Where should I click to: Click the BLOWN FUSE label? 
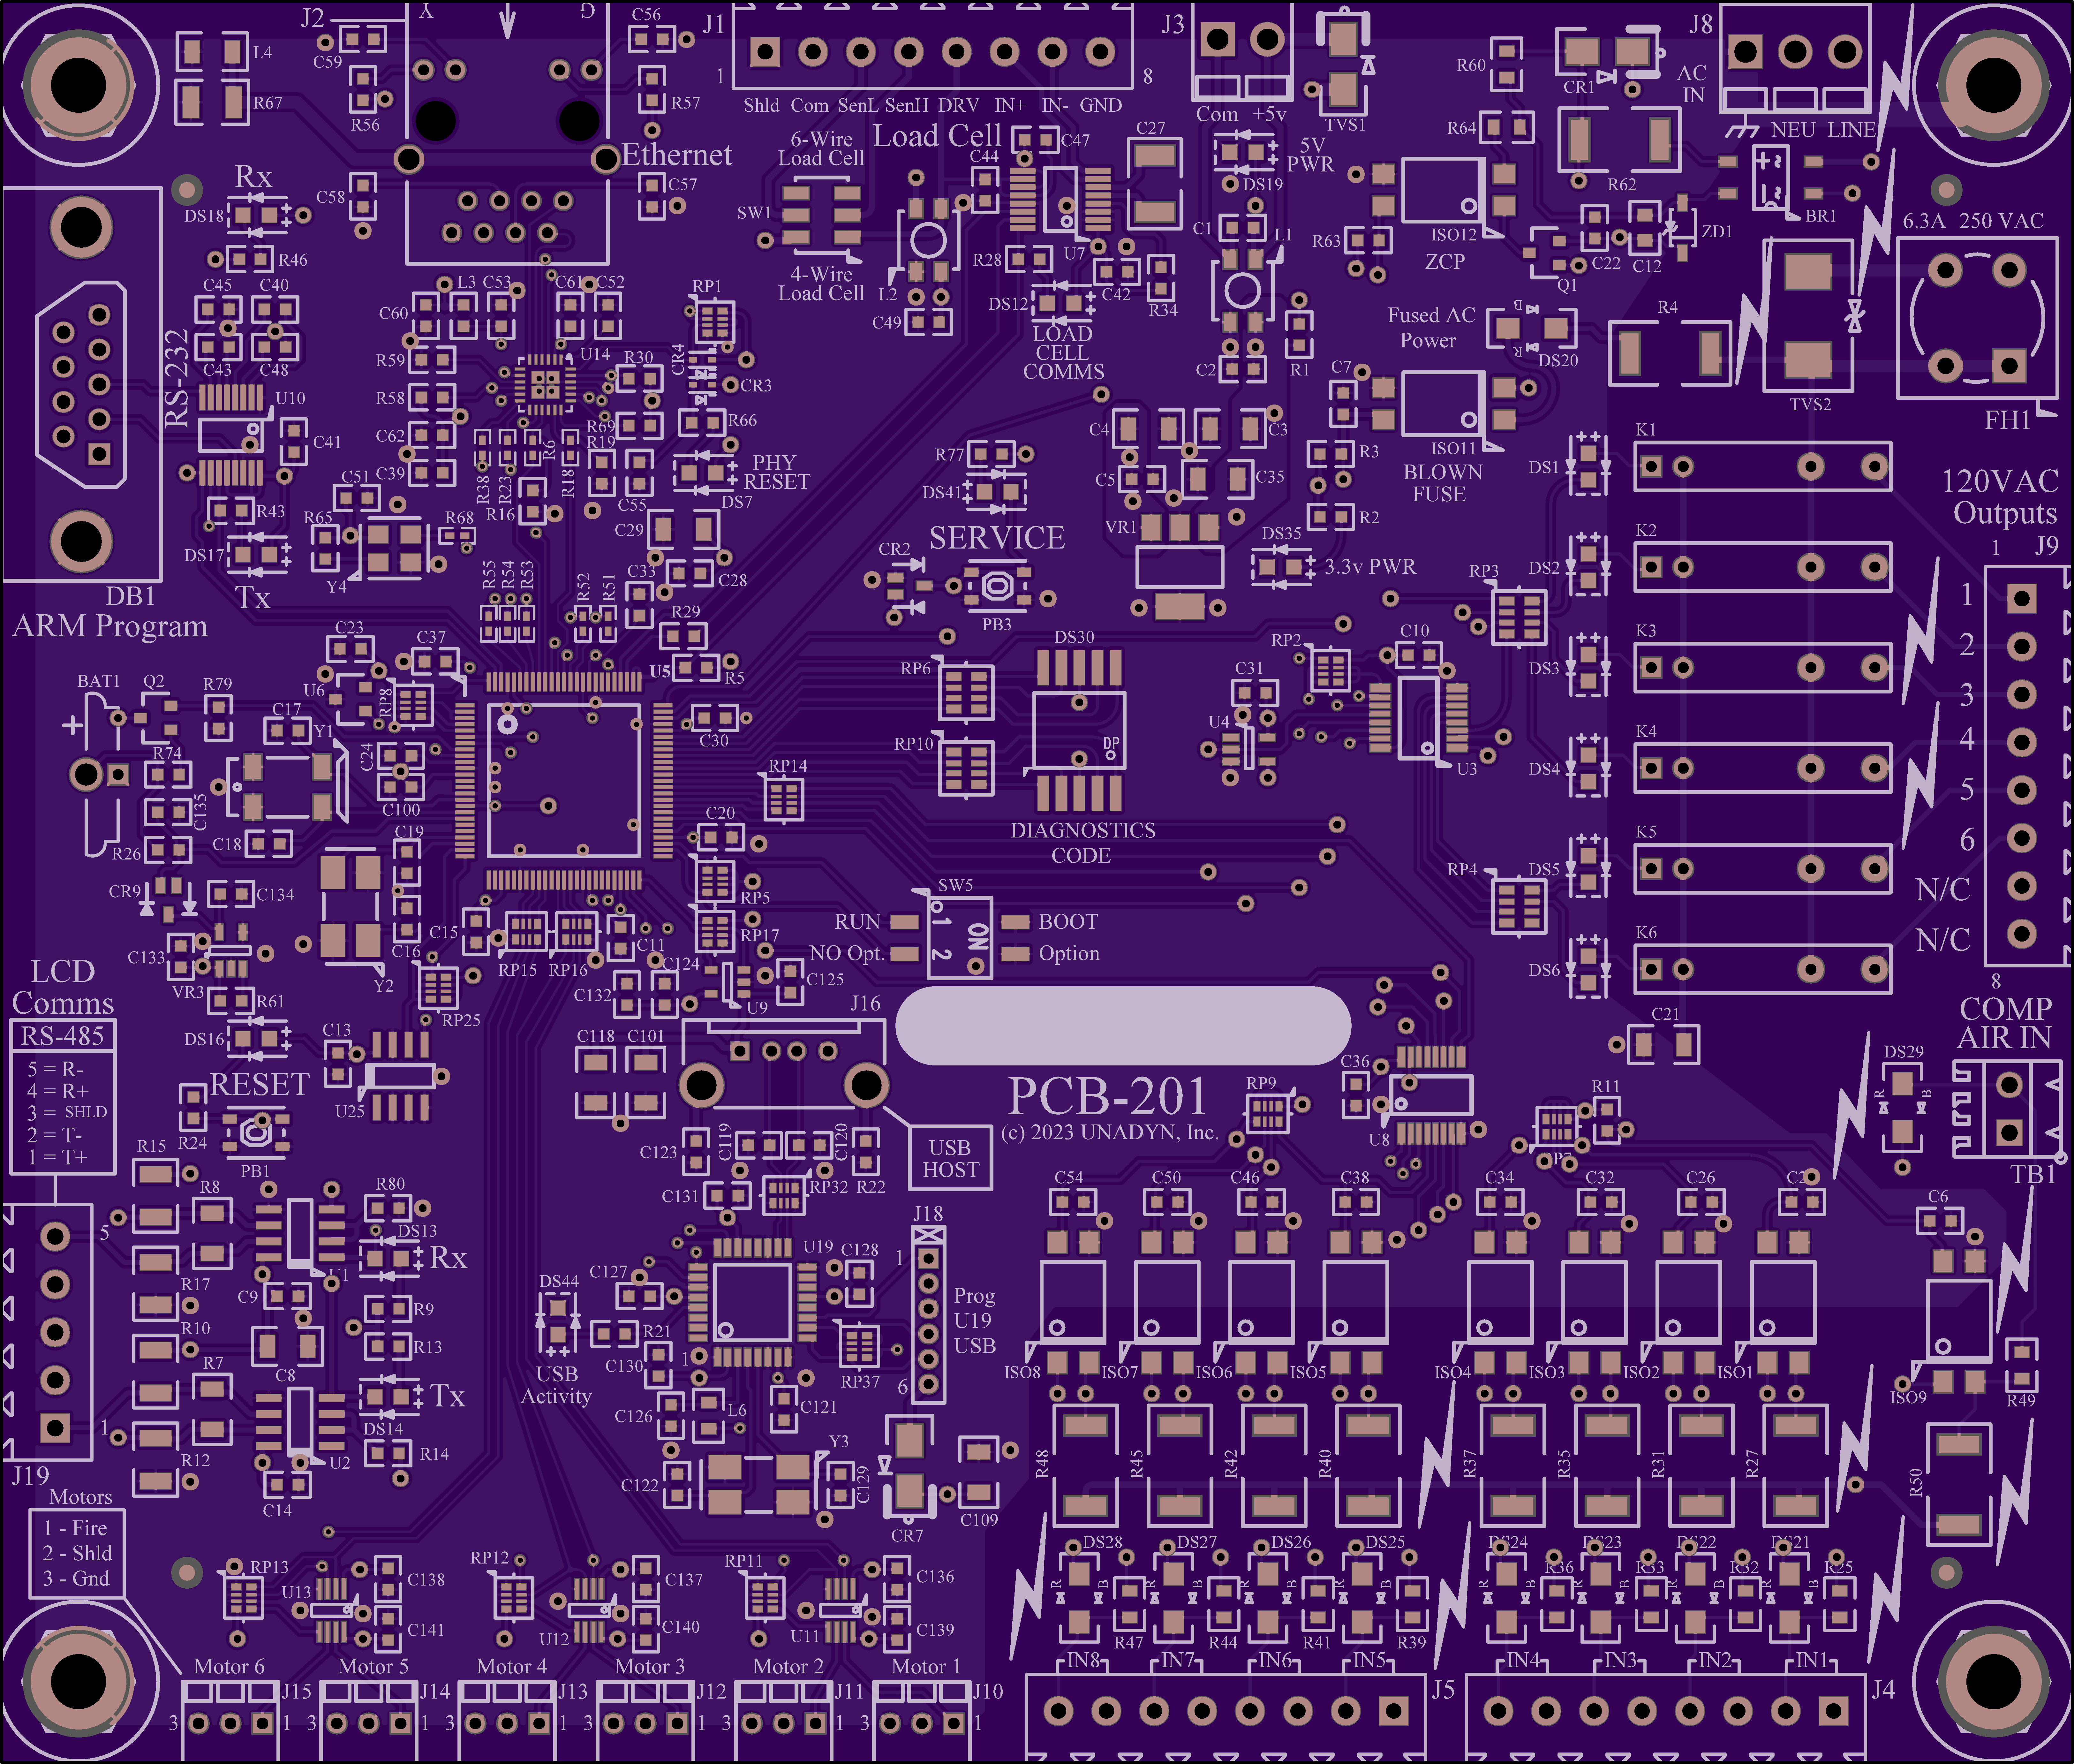tap(1442, 483)
